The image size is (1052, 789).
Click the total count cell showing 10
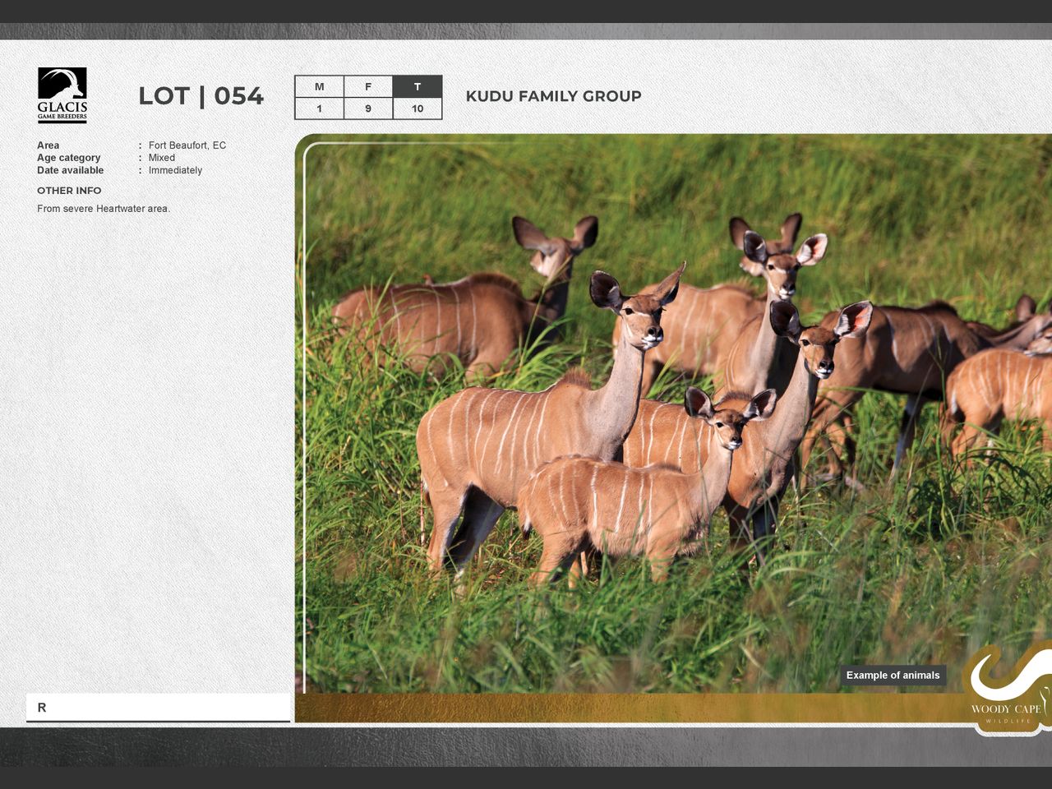point(418,108)
